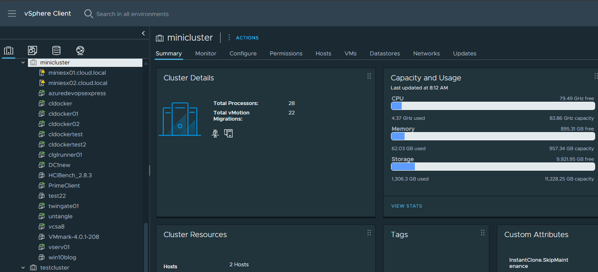Expand the testcluster tree node
The height and width of the screenshot is (272, 598).
23,268
